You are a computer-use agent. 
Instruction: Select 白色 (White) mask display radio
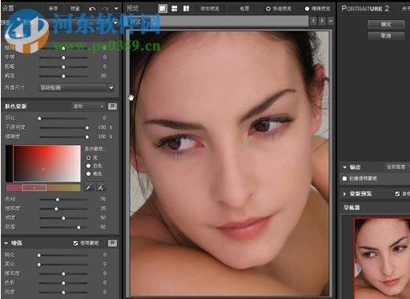[x=88, y=166]
